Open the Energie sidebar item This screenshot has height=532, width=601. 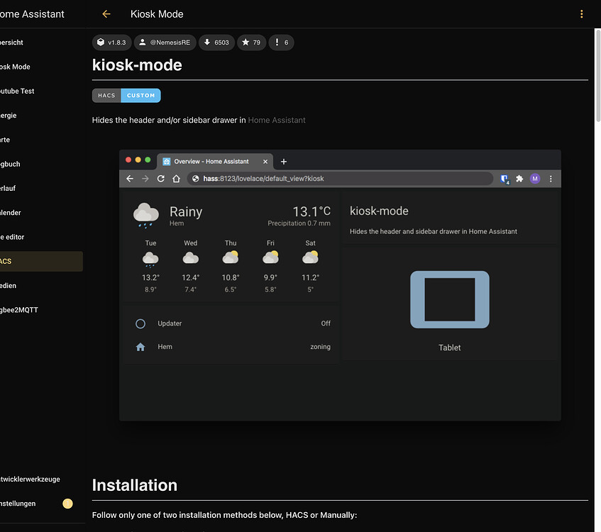[9, 115]
